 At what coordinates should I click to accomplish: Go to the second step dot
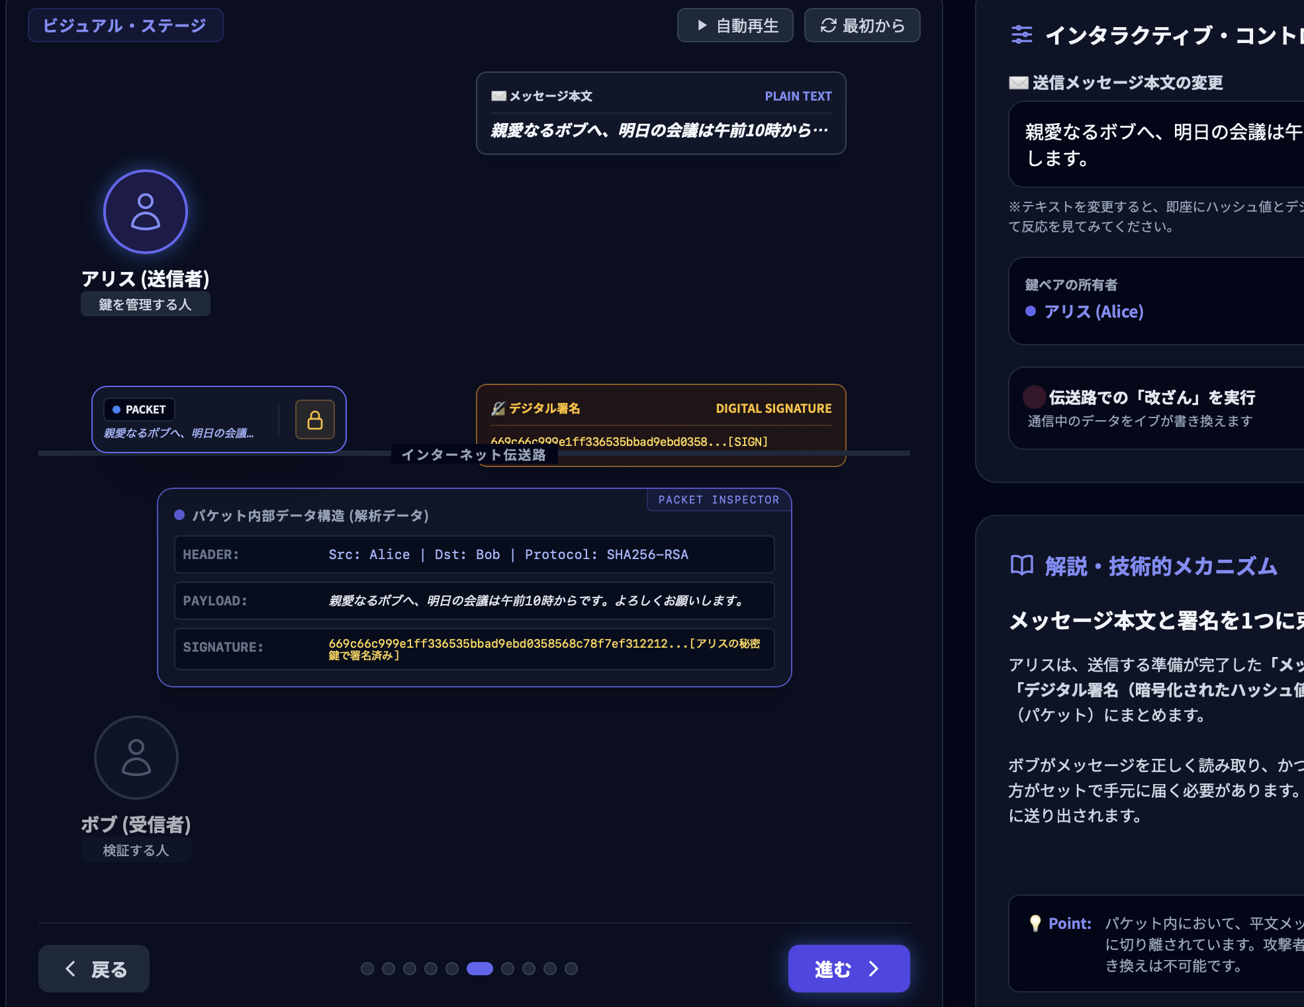pos(389,969)
